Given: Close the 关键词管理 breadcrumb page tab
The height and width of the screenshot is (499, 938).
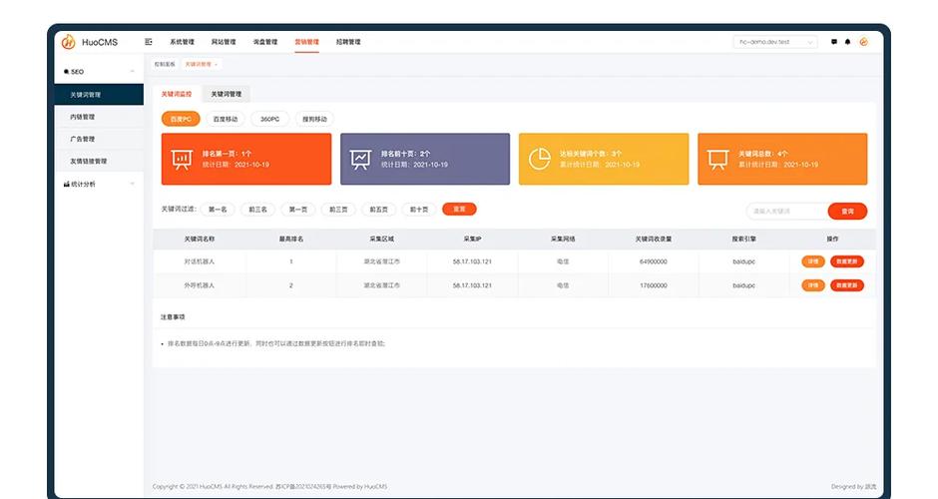Looking at the screenshot, I should coord(216,64).
